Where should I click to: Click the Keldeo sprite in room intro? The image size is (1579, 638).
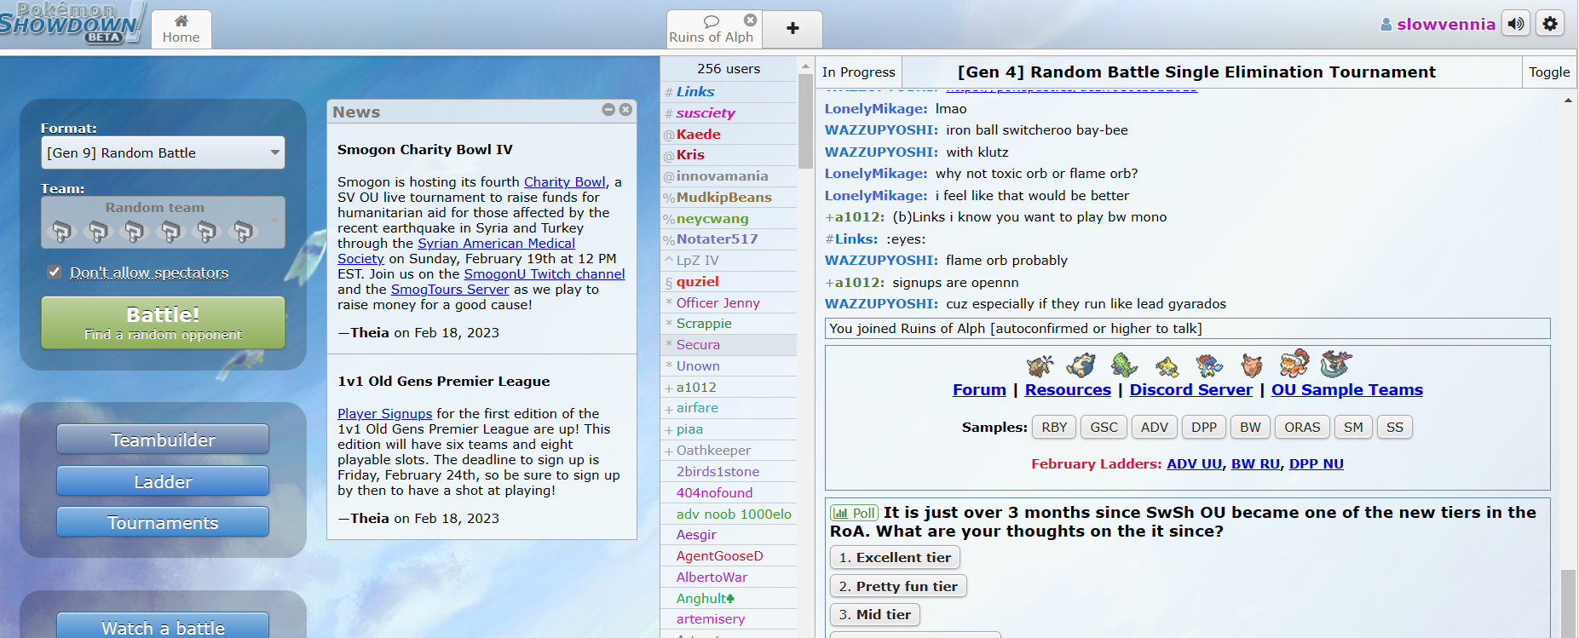[x=1209, y=365]
